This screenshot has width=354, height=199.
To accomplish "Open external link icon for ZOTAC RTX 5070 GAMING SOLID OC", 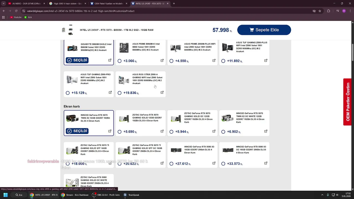I will [214, 131].
